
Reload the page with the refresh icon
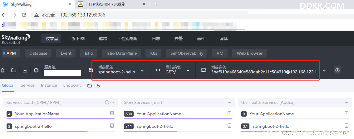[x=24, y=15]
